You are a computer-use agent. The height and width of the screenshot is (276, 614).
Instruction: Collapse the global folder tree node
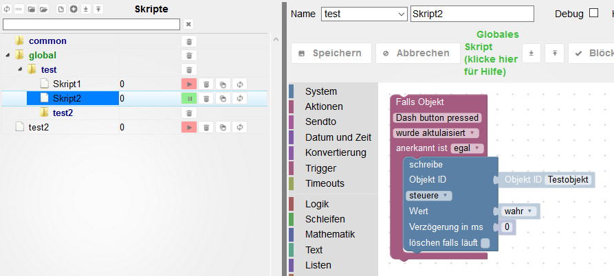8,55
